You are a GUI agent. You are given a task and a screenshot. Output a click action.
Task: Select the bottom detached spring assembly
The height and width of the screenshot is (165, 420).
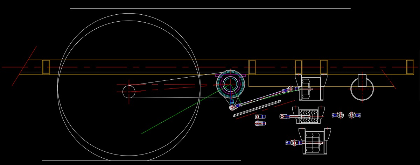(314, 142)
